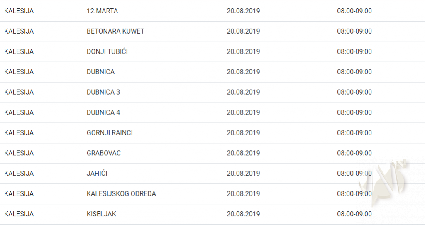Select the time range for BETONARA KUWET
The width and height of the screenshot is (425, 225).
[354, 32]
